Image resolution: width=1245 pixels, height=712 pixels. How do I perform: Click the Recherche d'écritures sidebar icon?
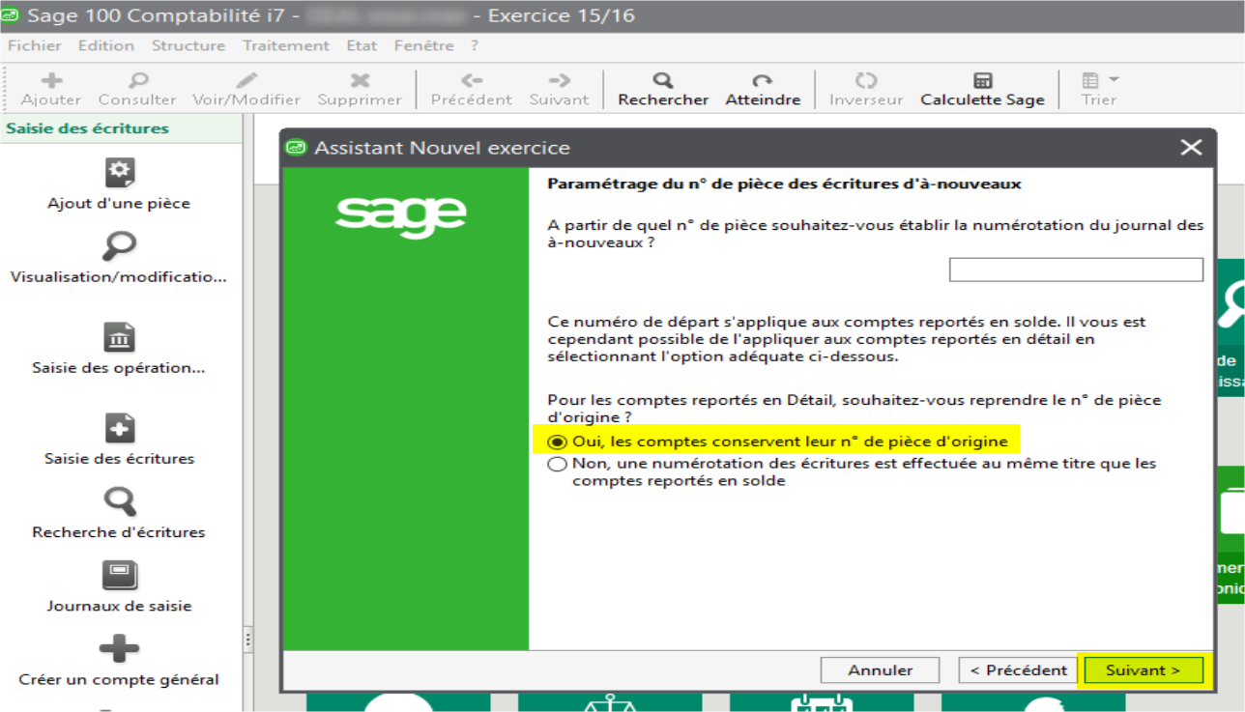119,502
